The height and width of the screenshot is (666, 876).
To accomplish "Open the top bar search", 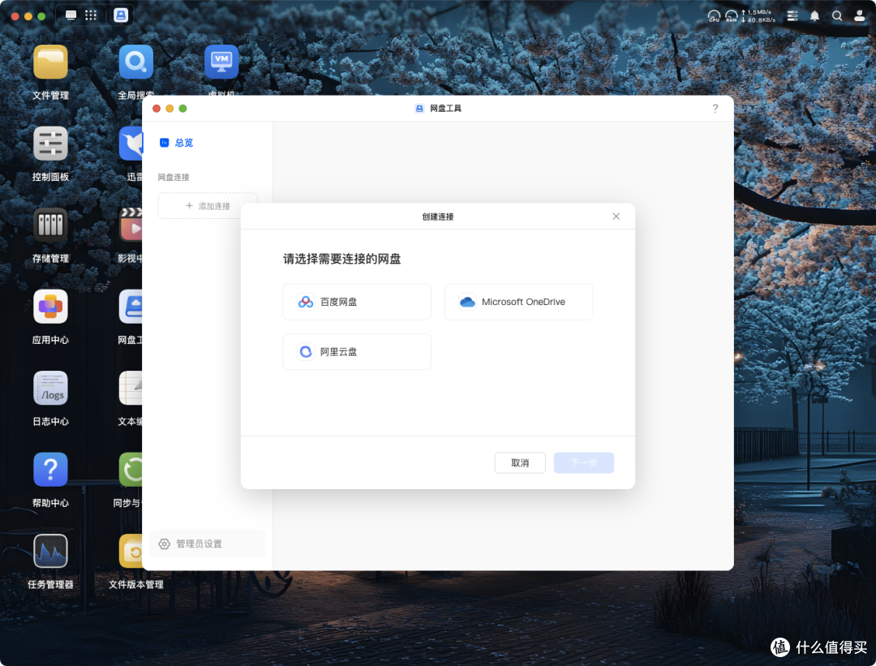I will (x=837, y=16).
